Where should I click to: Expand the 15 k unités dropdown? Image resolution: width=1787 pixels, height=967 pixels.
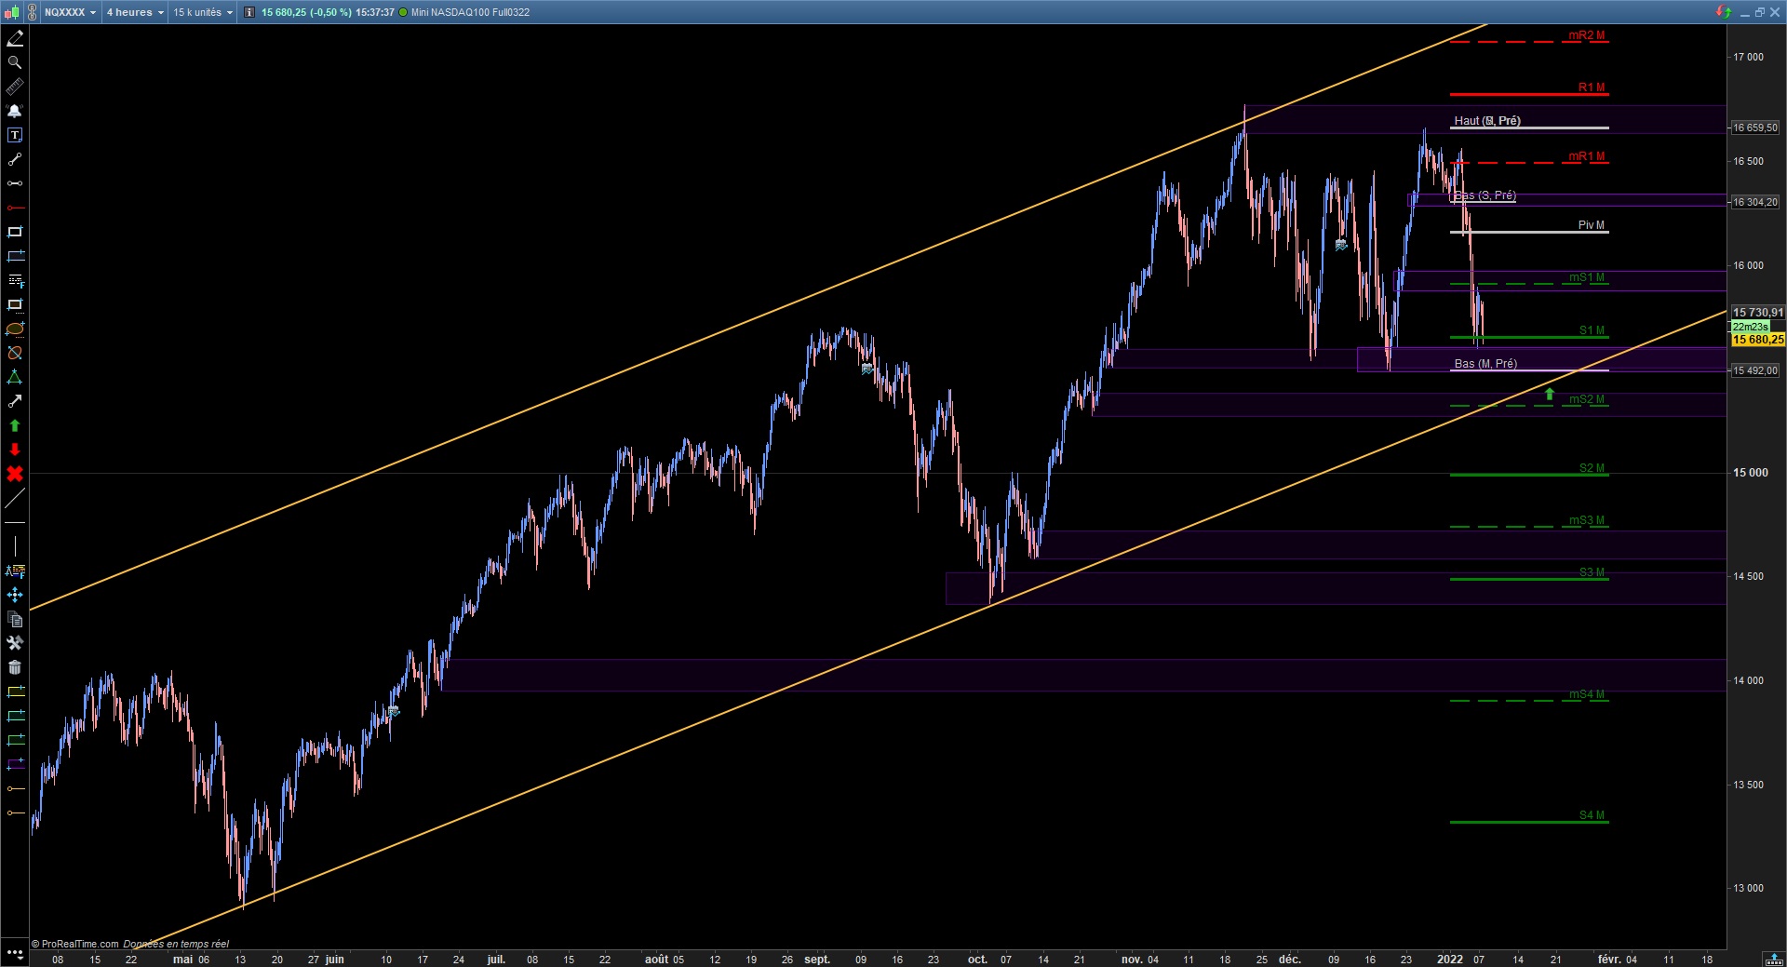pos(202,12)
